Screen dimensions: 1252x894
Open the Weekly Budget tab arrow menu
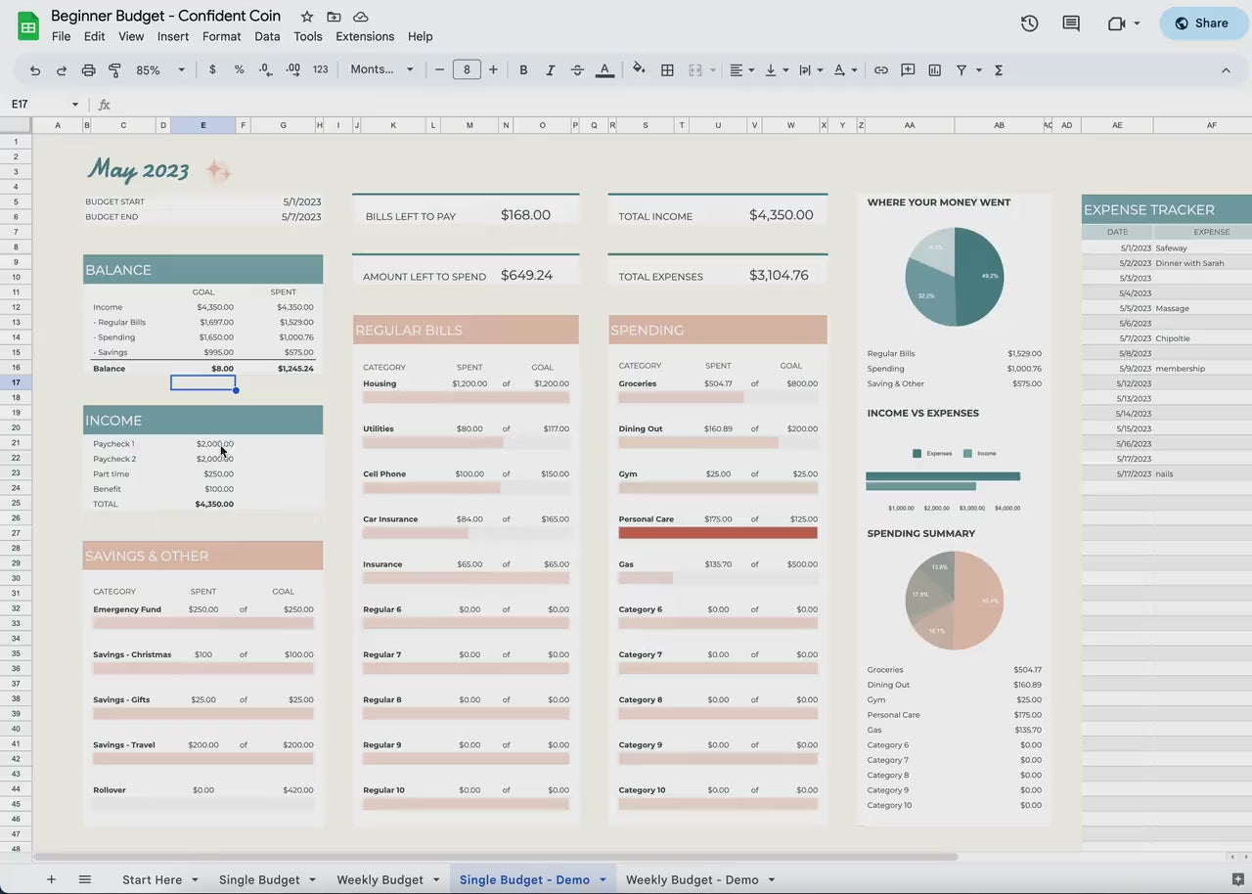click(x=436, y=879)
